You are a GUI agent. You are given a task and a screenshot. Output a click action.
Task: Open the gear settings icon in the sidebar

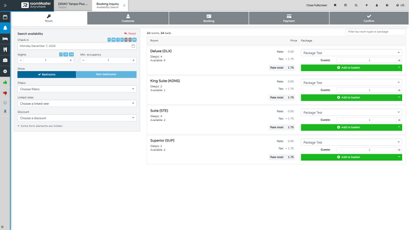5,71
